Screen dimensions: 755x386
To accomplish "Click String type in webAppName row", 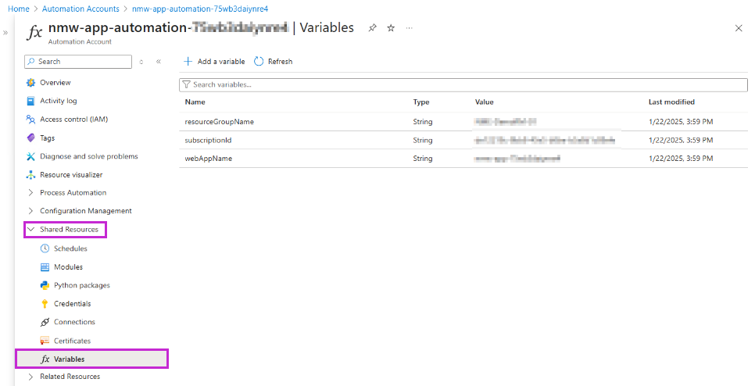I will point(423,159).
